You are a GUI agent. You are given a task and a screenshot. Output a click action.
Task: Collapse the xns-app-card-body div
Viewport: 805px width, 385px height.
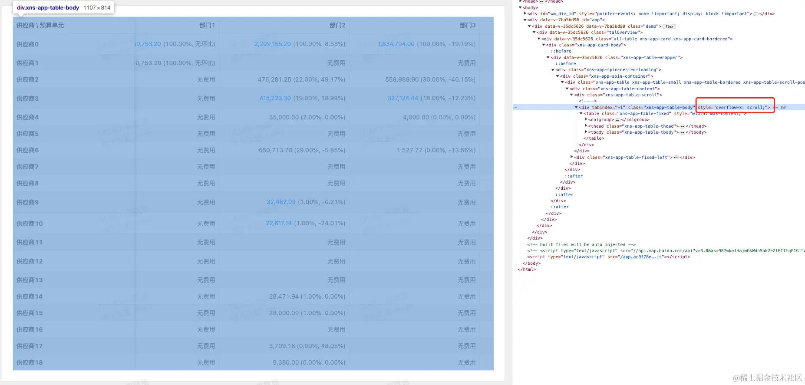click(544, 45)
